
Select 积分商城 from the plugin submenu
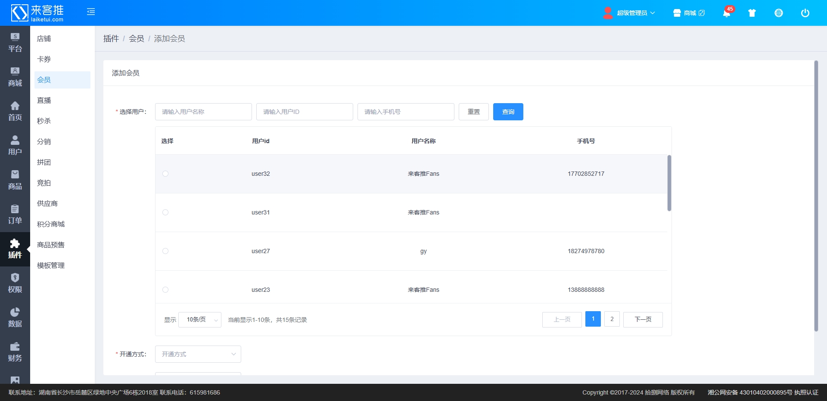click(51, 224)
